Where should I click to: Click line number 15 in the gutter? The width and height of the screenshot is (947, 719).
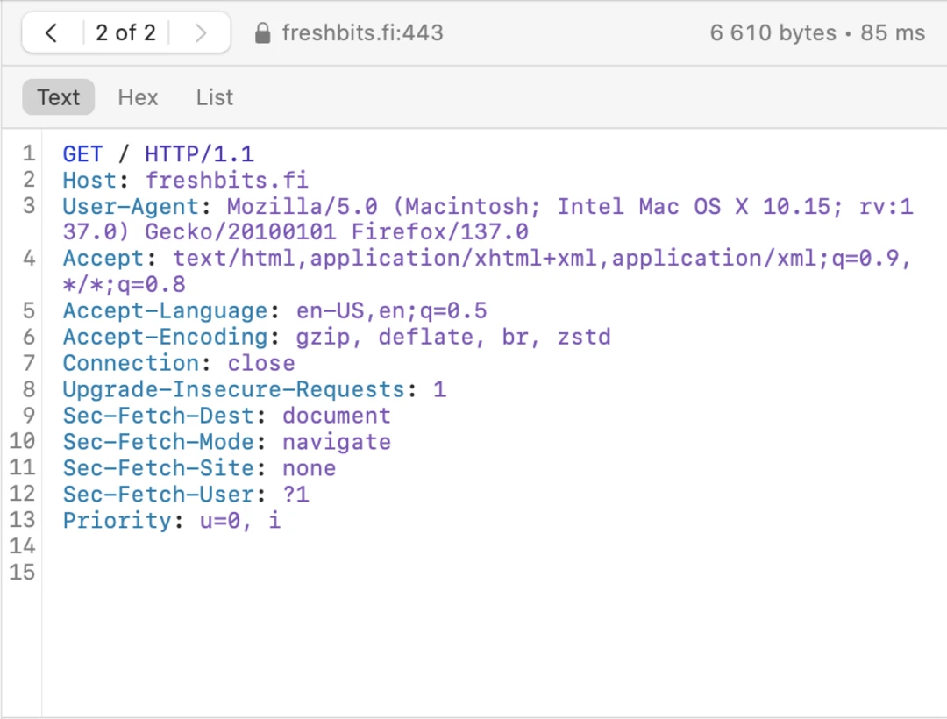[22, 573]
